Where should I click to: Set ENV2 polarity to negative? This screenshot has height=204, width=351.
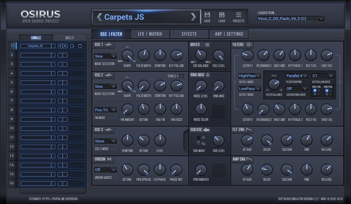tap(327, 94)
